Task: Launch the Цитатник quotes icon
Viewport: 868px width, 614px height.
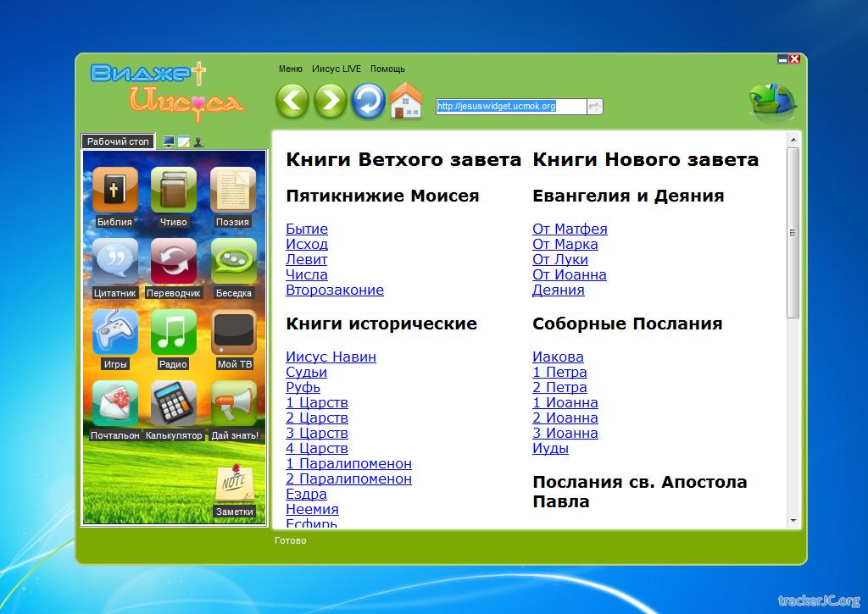Action: (114, 261)
